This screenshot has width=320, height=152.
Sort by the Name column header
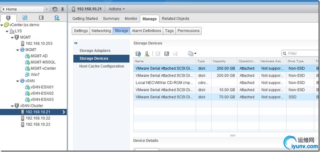click(x=165, y=61)
